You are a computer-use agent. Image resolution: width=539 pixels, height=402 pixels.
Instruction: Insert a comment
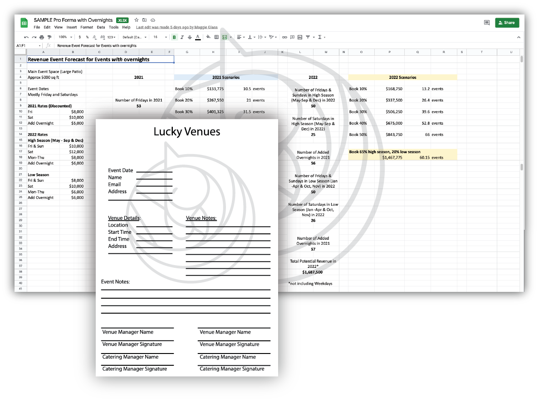(292, 37)
